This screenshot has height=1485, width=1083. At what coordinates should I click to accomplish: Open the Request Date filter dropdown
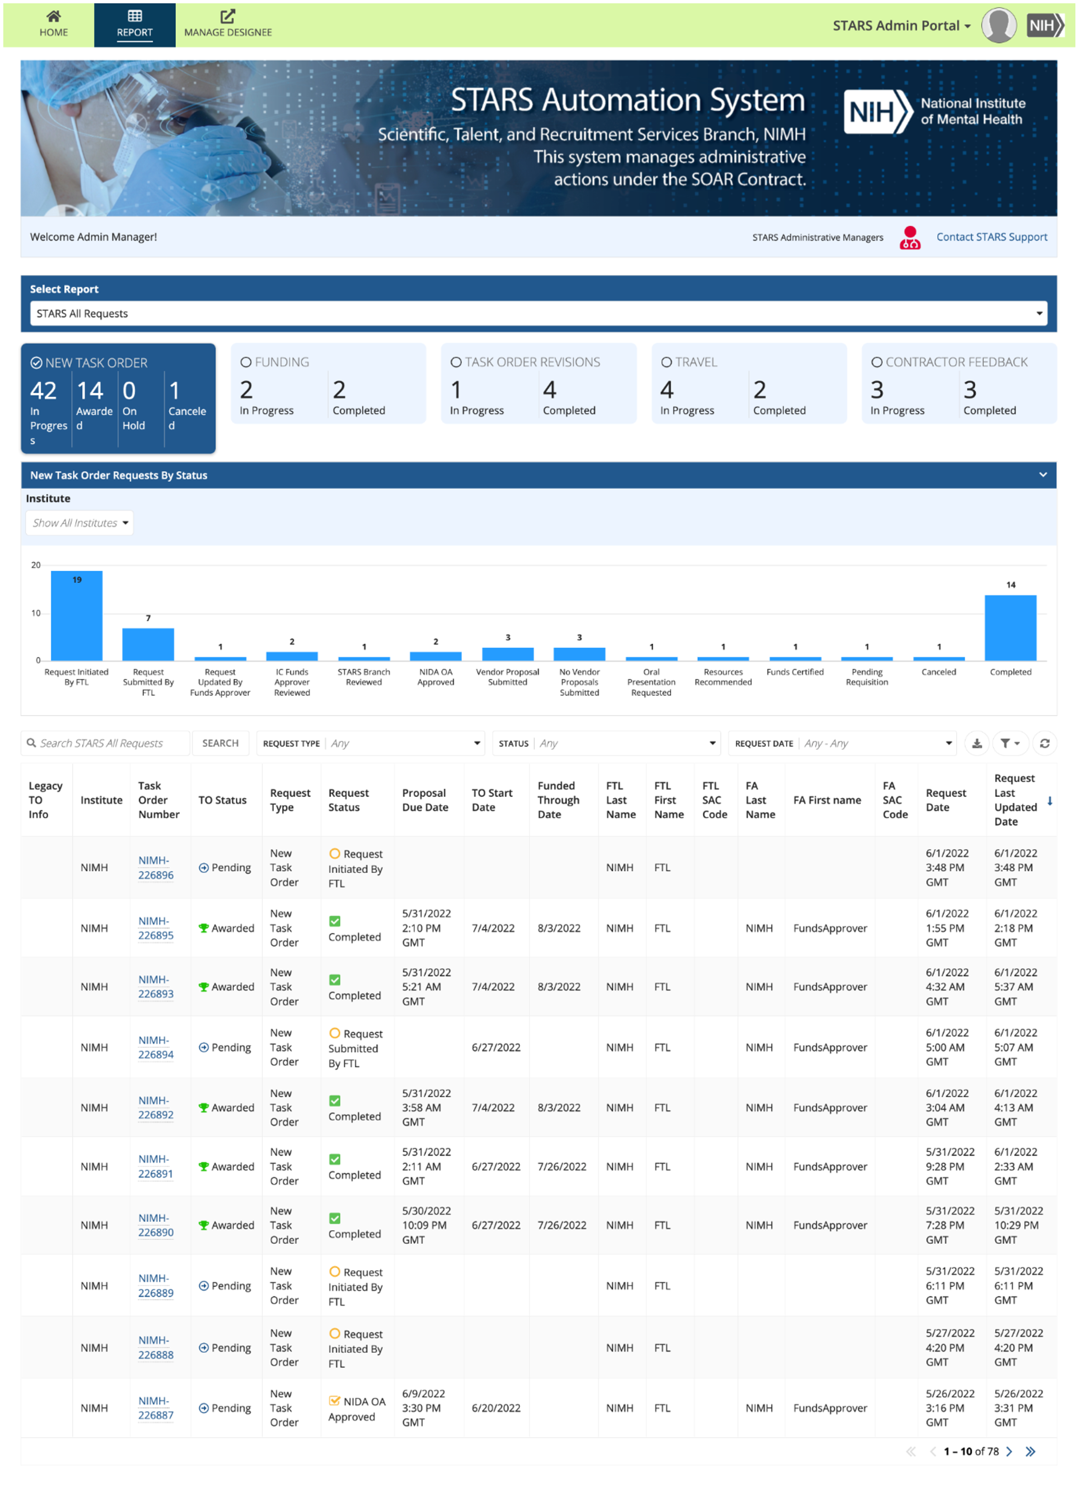tap(842, 743)
